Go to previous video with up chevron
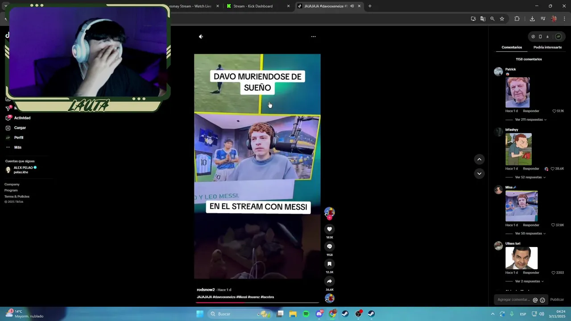Screen dimensions: 571x321 click(479, 159)
